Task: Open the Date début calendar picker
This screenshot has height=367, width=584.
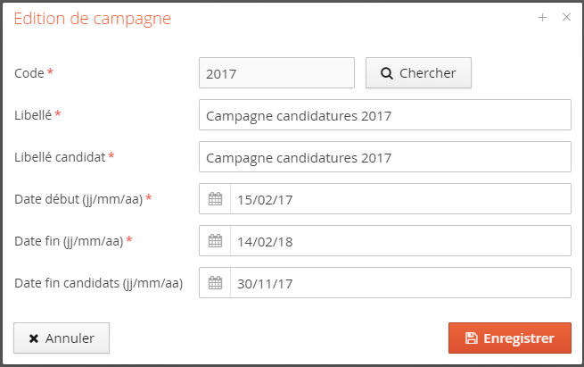Action: pos(215,199)
